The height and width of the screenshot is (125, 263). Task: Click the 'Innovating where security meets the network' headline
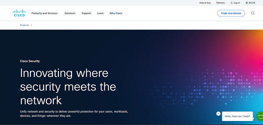68,87
